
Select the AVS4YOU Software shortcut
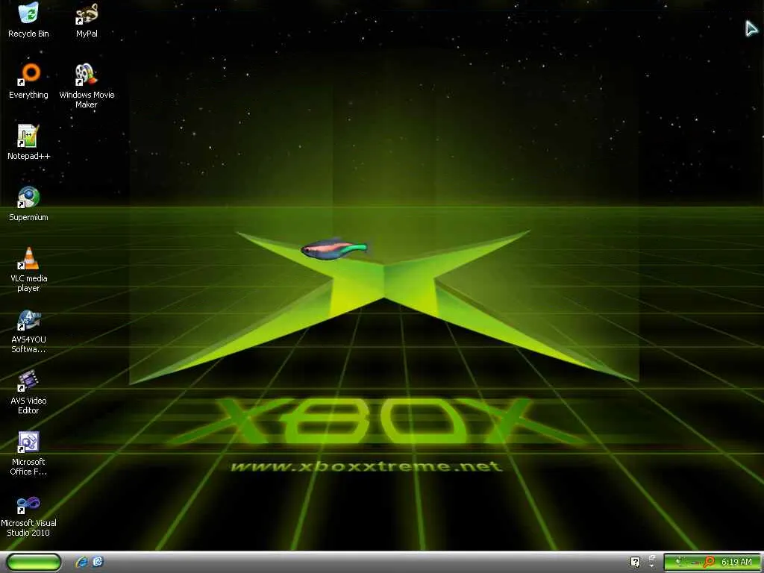pos(28,331)
